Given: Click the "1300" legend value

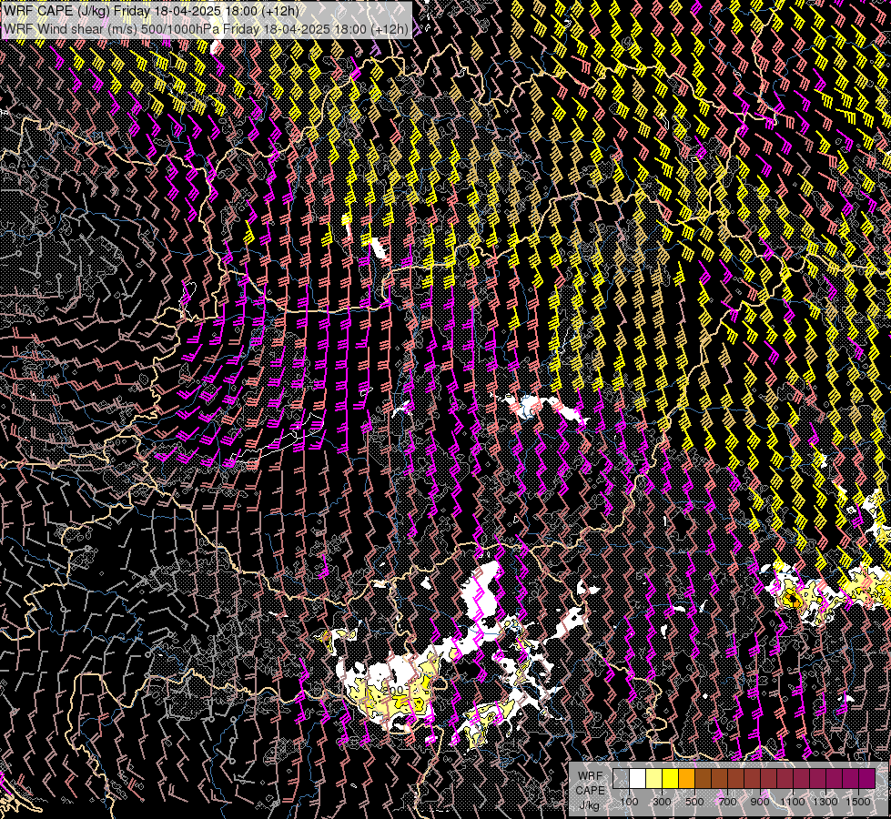Looking at the screenshot, I should click(x=825, y=802).
